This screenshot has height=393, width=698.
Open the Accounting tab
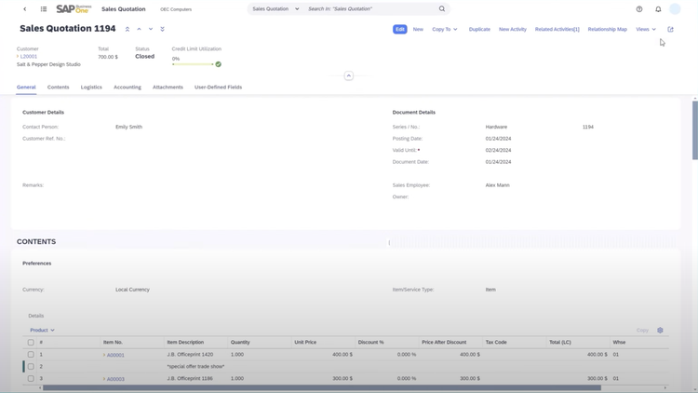pos(128,88)
